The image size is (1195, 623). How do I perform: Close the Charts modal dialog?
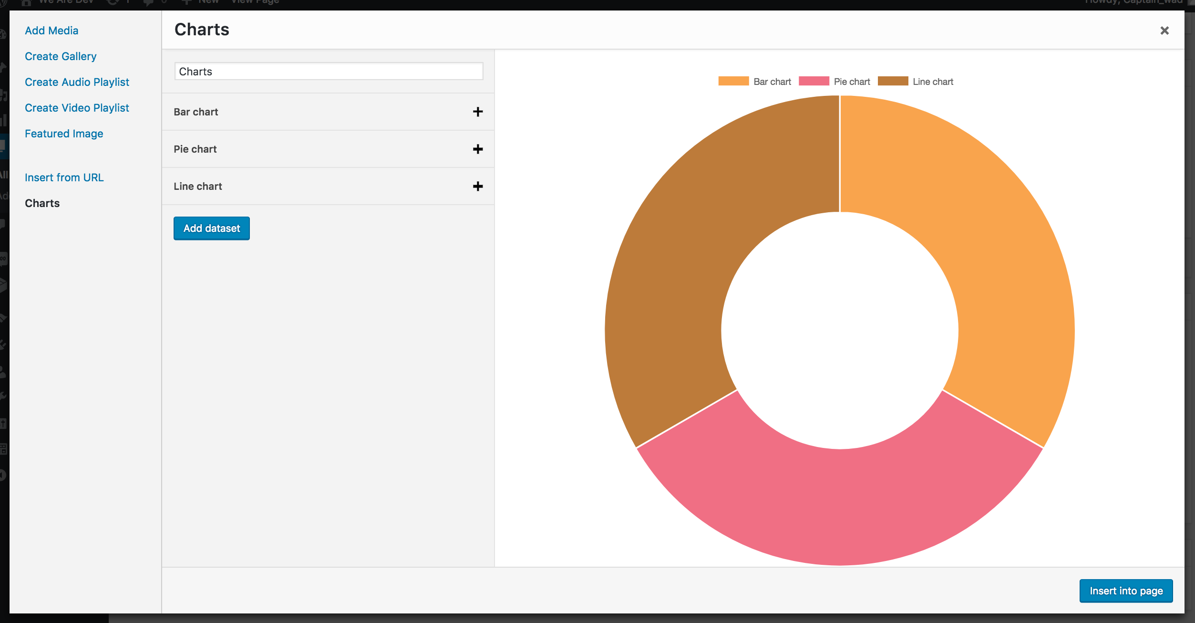[1164, 31]
